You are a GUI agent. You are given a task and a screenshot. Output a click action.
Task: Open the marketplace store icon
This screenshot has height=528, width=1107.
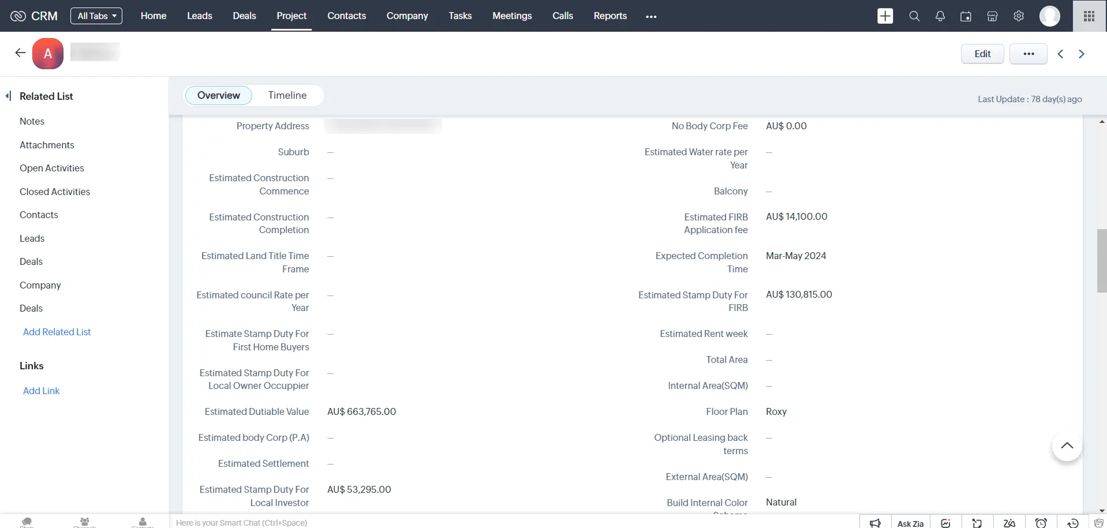pyautogui.click(x=992, y=16)
